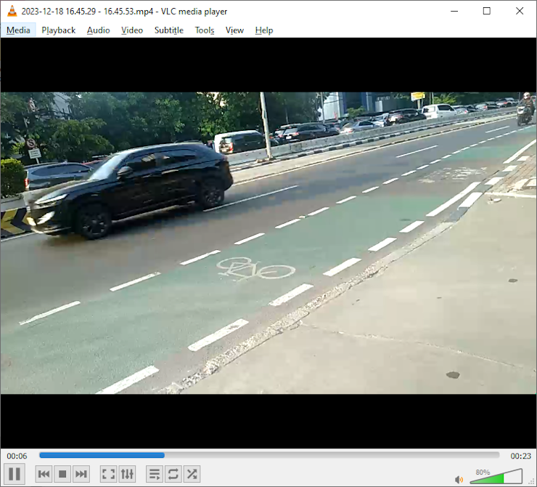Viewport: 537px width, 487px height.
Task: Stop the video playback
Action: [x=62, y=474]
